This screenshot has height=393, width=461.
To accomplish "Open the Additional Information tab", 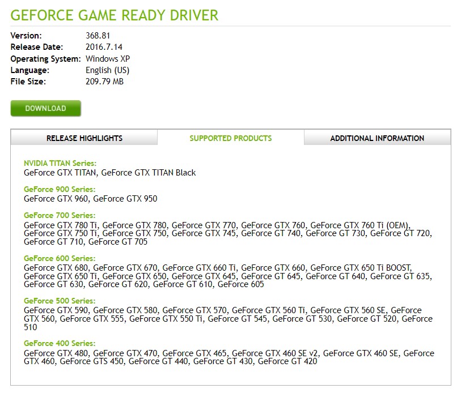I will point(377,138).
